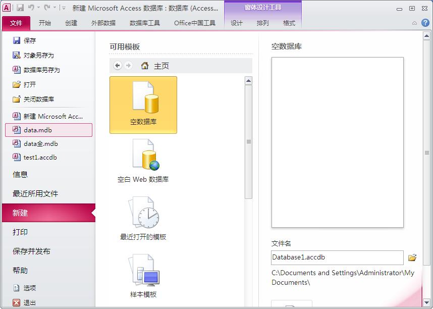This screenshot has width=433, height=309.
Task: Click the blank database preview area
Action: tap(338, 142)
